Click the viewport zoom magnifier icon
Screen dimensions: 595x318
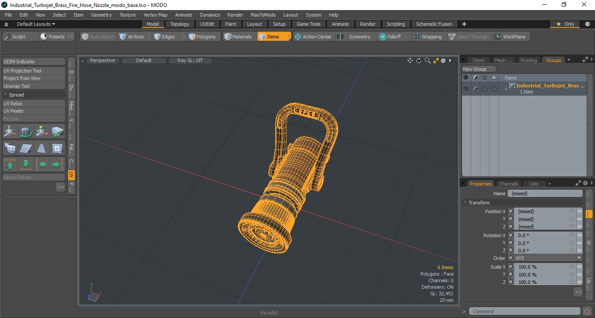tap(427, 61)
